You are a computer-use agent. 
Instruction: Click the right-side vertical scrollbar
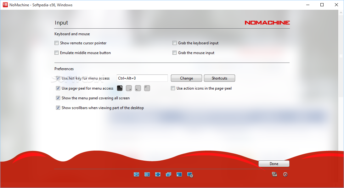pos(341,97)
